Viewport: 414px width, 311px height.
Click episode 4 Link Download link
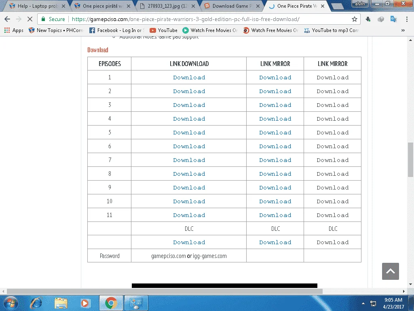[x=189, y=119]
